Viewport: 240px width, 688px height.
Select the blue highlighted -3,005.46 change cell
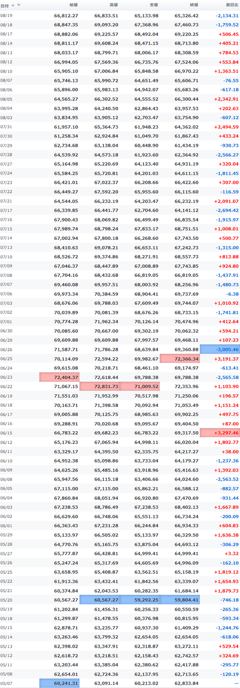point(220,350)
